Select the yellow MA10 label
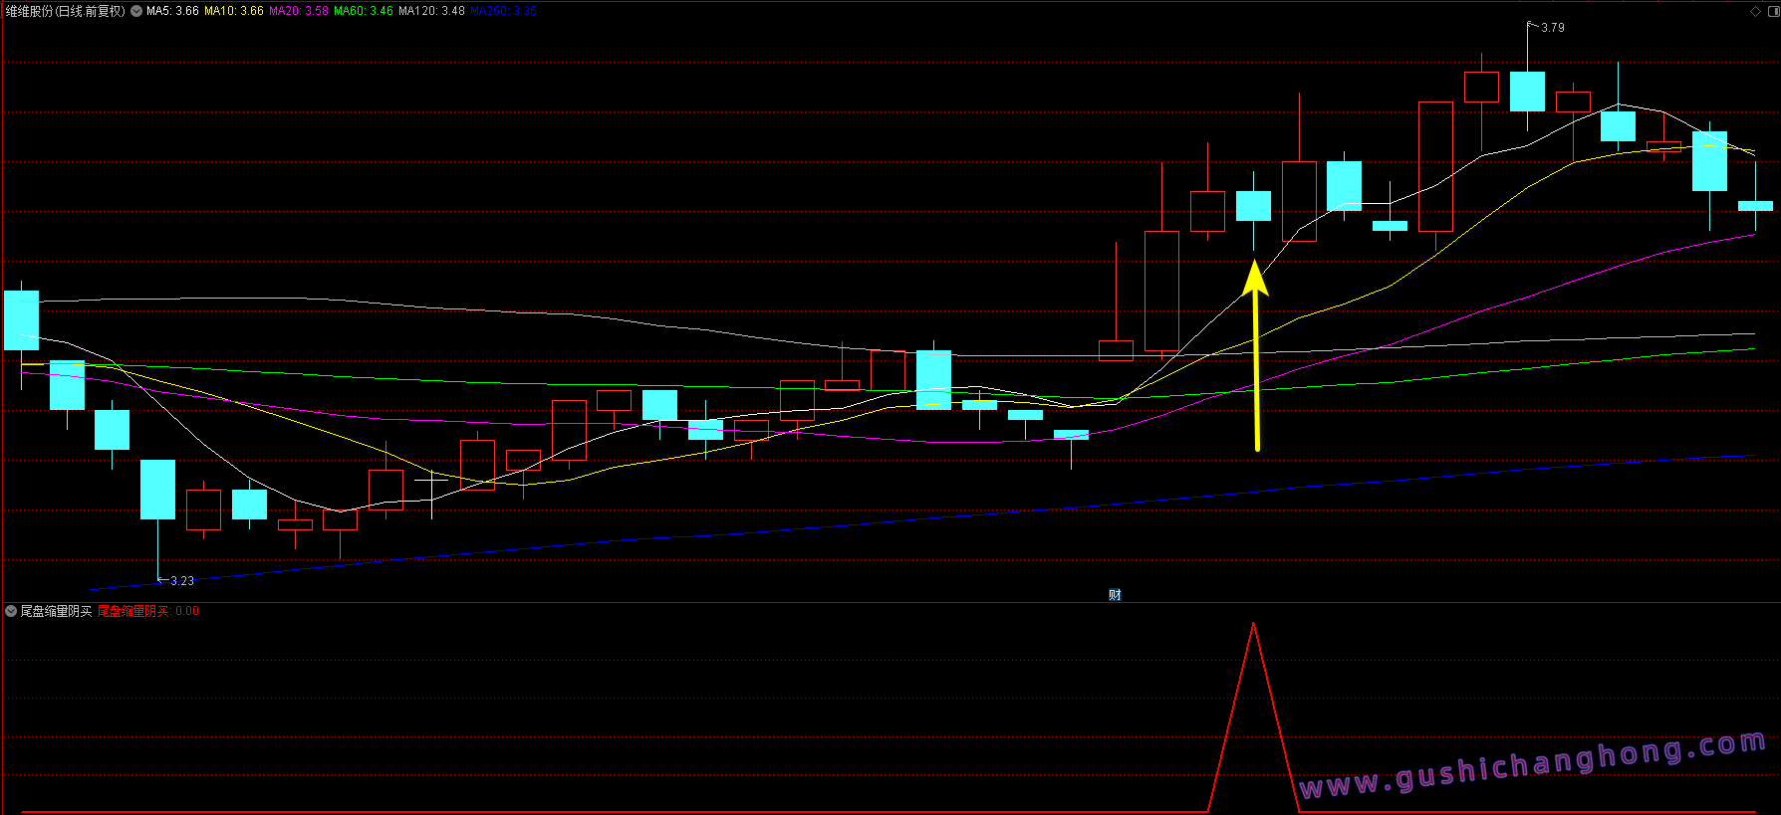Screen dimensions: 1781x815 [234, 12]
